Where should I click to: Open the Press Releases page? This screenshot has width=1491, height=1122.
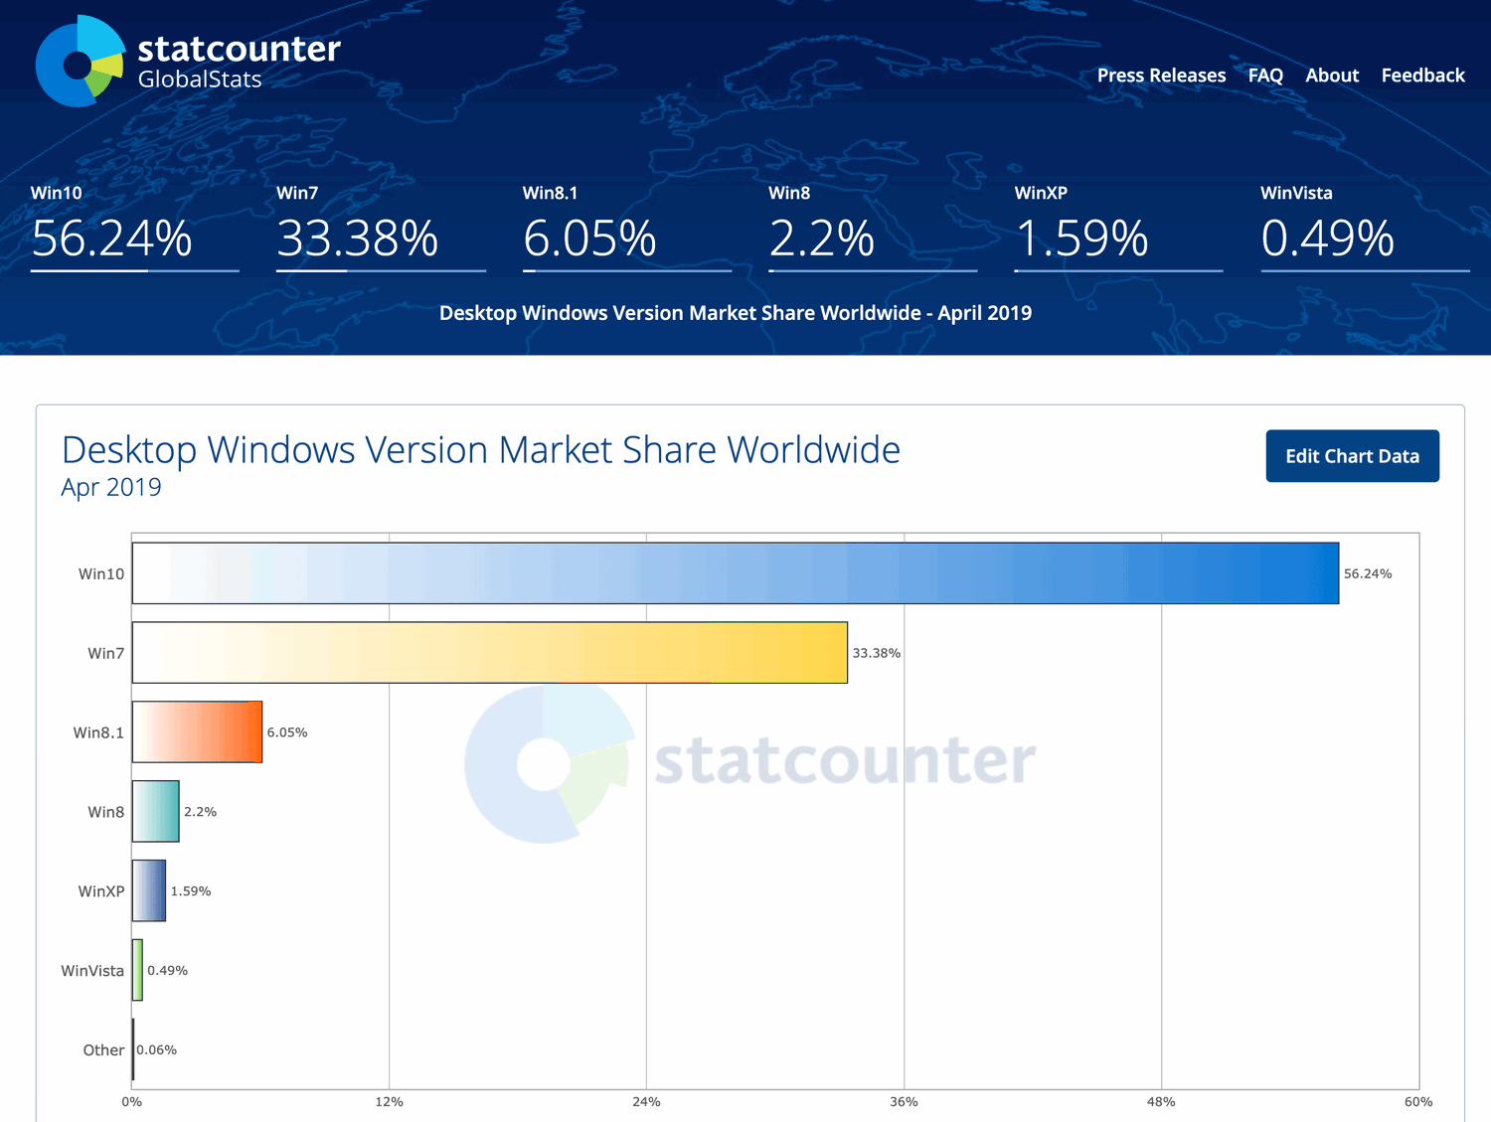click(x=1161, y=76)
